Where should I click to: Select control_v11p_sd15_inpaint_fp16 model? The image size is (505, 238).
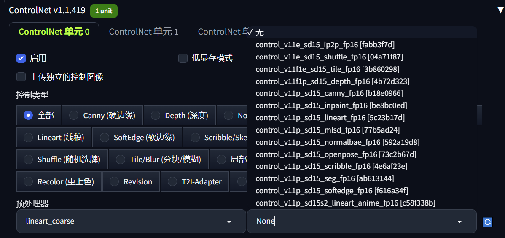[362, 105]
